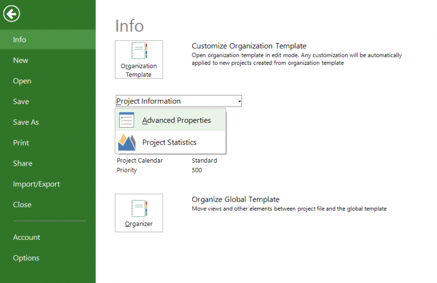Click the Organize Global Template heading
Image resolution: width=437 pixels, height=283 pixels.
(x=235, y=200)
